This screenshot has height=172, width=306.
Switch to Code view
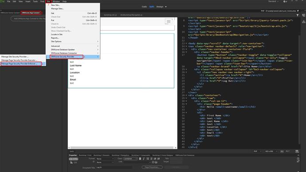pyautogui.click(x=144, y=7)
